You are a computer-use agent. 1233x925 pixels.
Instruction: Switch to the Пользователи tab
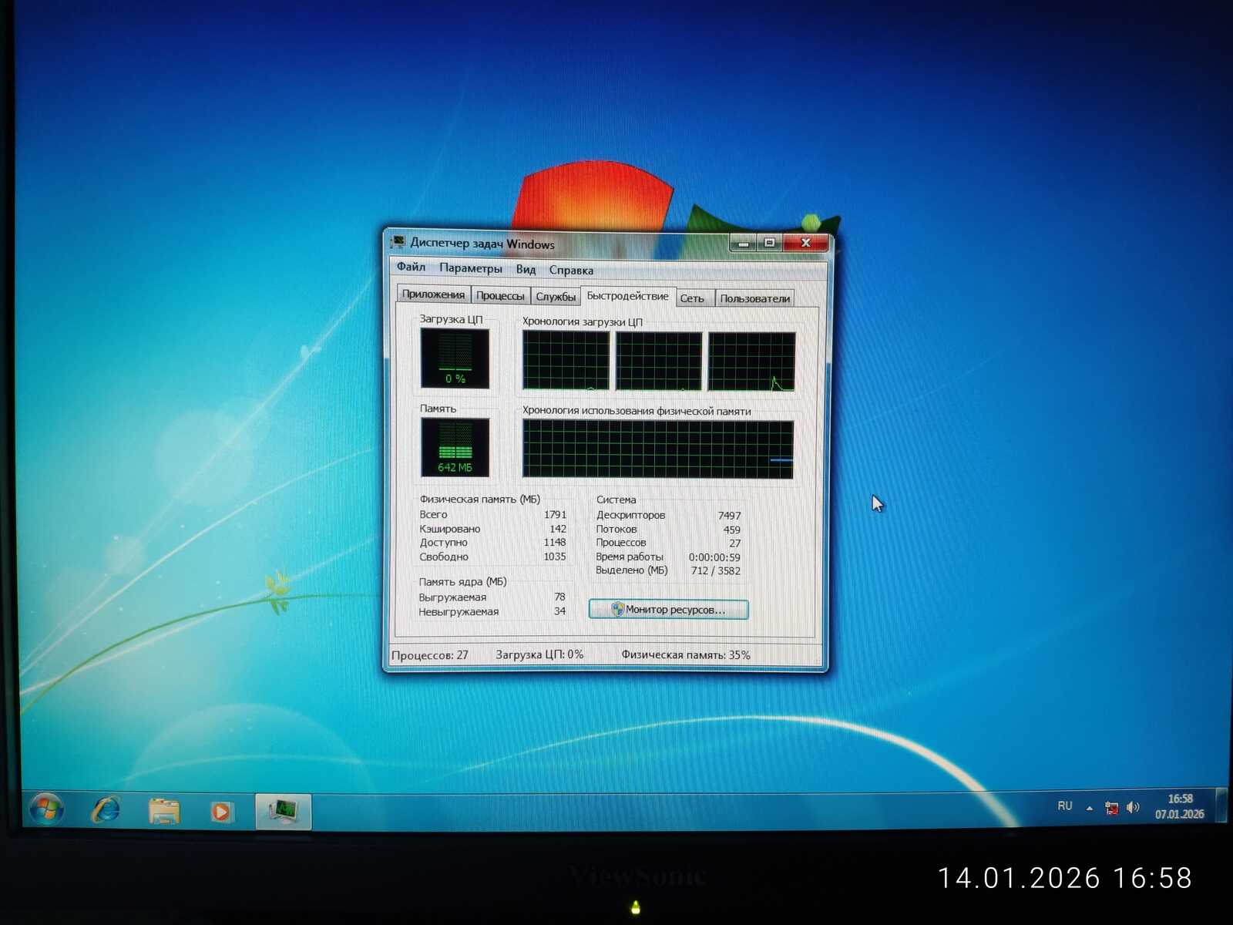[755, 299]
